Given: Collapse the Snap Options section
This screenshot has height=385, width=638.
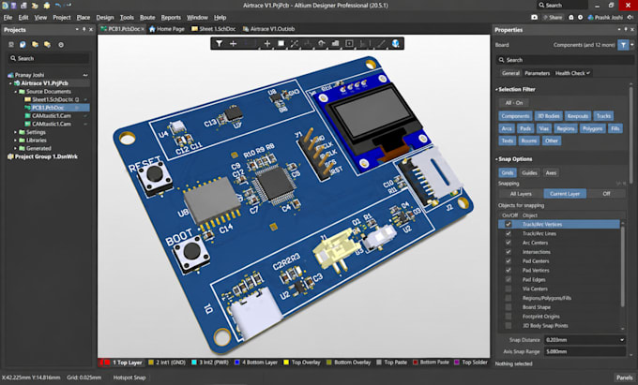Looking at the screenshot, I should (x=497, y=159).
